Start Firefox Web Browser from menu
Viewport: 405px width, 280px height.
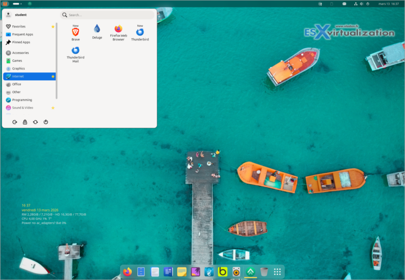click(x=118, y=31)
